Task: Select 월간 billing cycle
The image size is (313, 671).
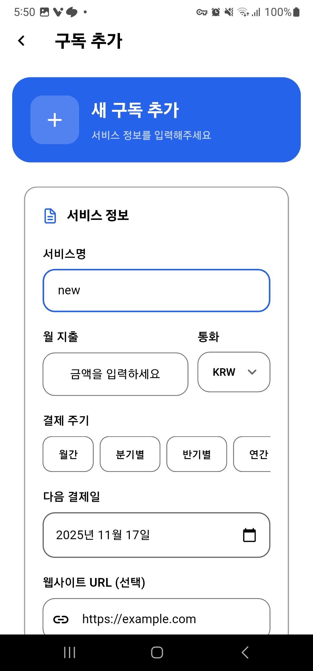Action: click(68, 454)
